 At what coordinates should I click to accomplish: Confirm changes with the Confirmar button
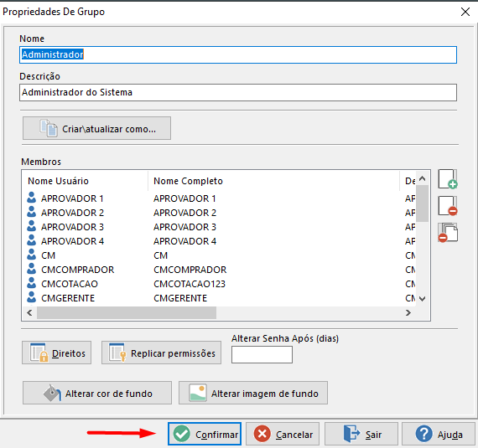pos(205,434)
